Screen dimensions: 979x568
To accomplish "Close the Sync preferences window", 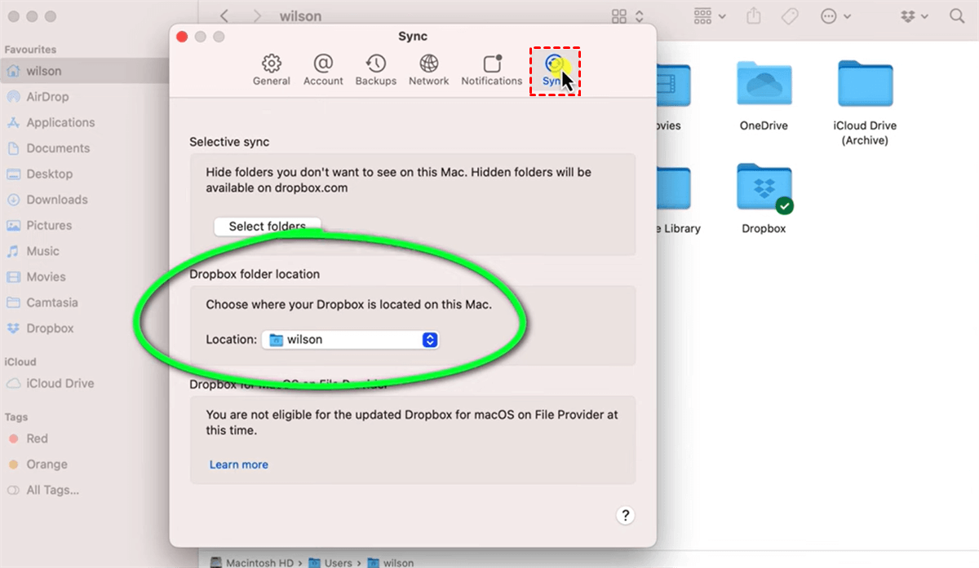I will point(182,37).
